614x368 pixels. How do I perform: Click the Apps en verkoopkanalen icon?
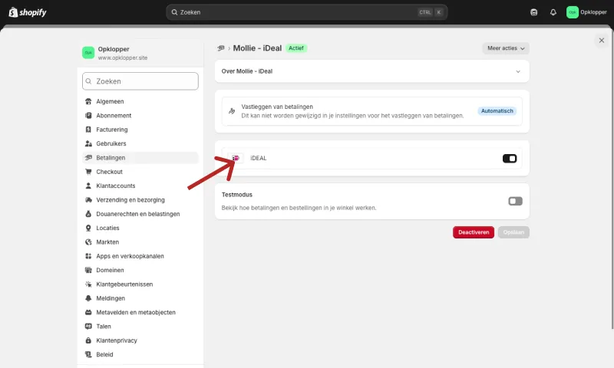tap(88, 256)
